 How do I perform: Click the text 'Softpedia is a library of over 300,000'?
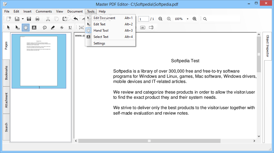(149, 71)
